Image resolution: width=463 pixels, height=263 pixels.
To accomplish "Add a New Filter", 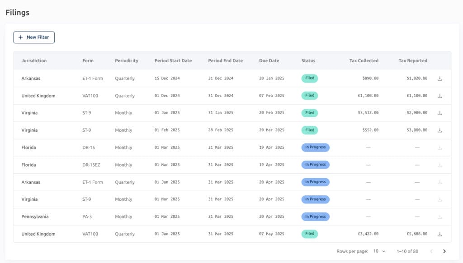I will [x=34, y=37].
